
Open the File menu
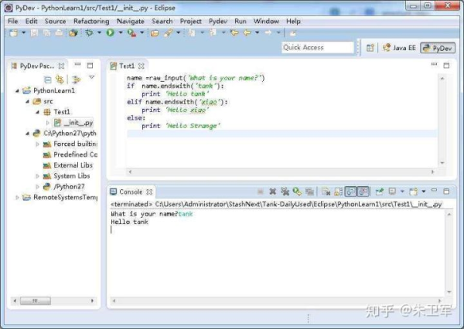click(x=12, y=22)
